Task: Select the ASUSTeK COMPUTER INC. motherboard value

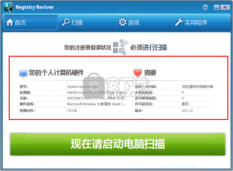Action: click(x=97, y=98)
